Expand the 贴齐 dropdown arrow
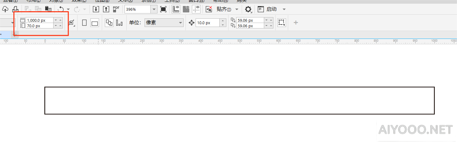The width and height of the screenshot is (457, 143). coord(237,9)
